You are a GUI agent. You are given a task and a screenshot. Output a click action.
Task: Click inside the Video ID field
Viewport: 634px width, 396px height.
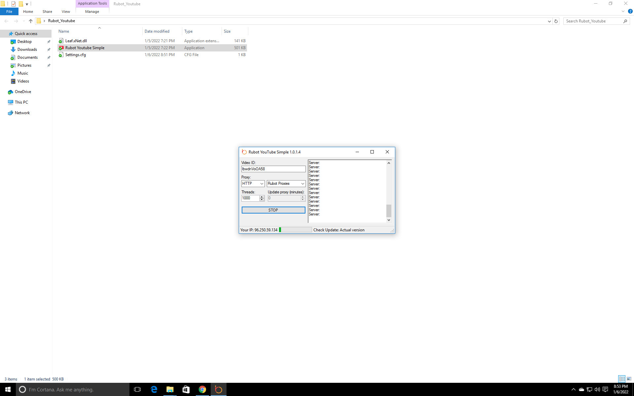(x=273, y=169)
